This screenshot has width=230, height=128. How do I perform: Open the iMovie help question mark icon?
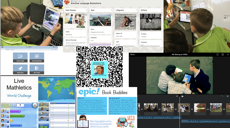pos(217,54)
